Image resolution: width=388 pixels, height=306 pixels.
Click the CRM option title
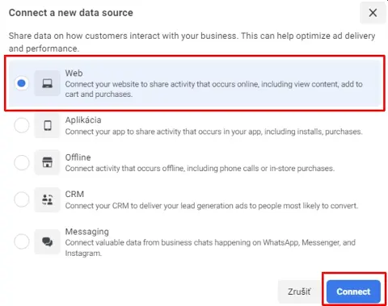point(74,194)
